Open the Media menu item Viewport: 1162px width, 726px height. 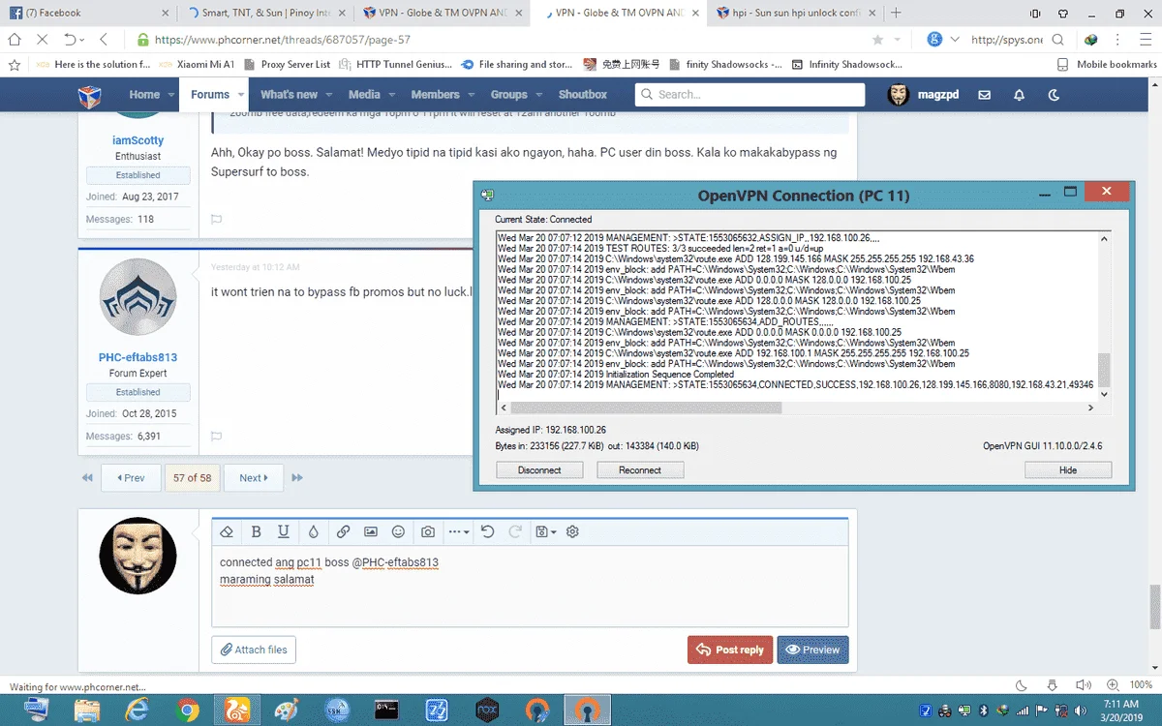[364, 95]
